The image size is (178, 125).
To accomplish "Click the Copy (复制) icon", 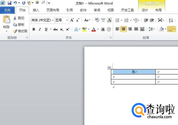I will (x=15, y=24).
